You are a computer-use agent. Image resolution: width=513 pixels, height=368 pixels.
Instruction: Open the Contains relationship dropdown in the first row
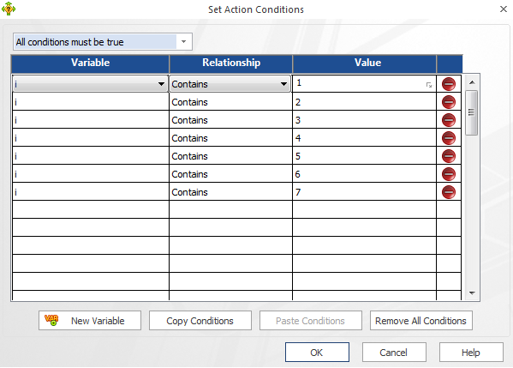(283, 84)
